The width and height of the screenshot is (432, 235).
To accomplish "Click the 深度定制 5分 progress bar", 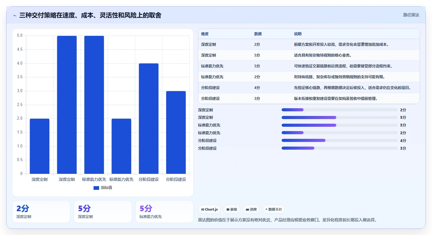I will [340, 117].
